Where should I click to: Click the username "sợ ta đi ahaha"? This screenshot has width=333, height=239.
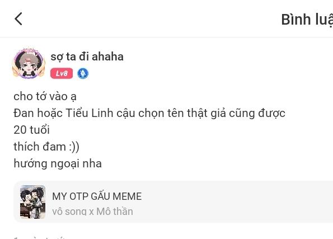point(87,57)
